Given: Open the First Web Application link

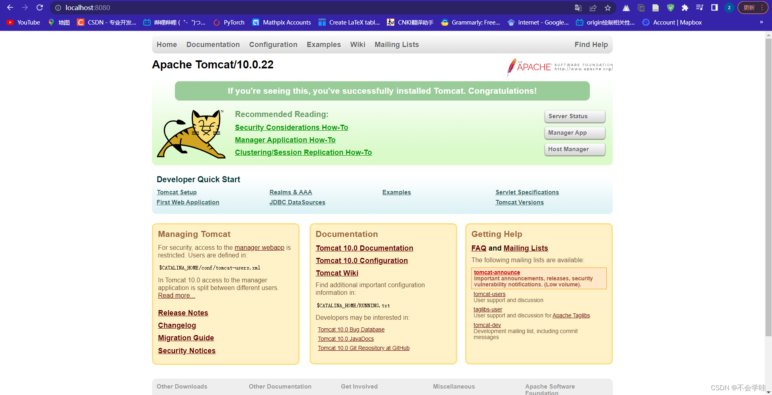Looking at the screenshot, I should click(x=188, y=202).
